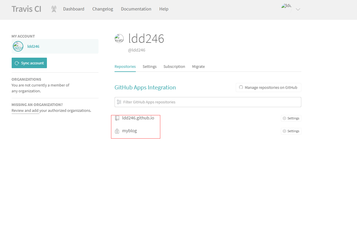Image resolution: width=357 pixels, height=226 pixels.
Task: Click the large profile avatar
Action: (119, 38)
